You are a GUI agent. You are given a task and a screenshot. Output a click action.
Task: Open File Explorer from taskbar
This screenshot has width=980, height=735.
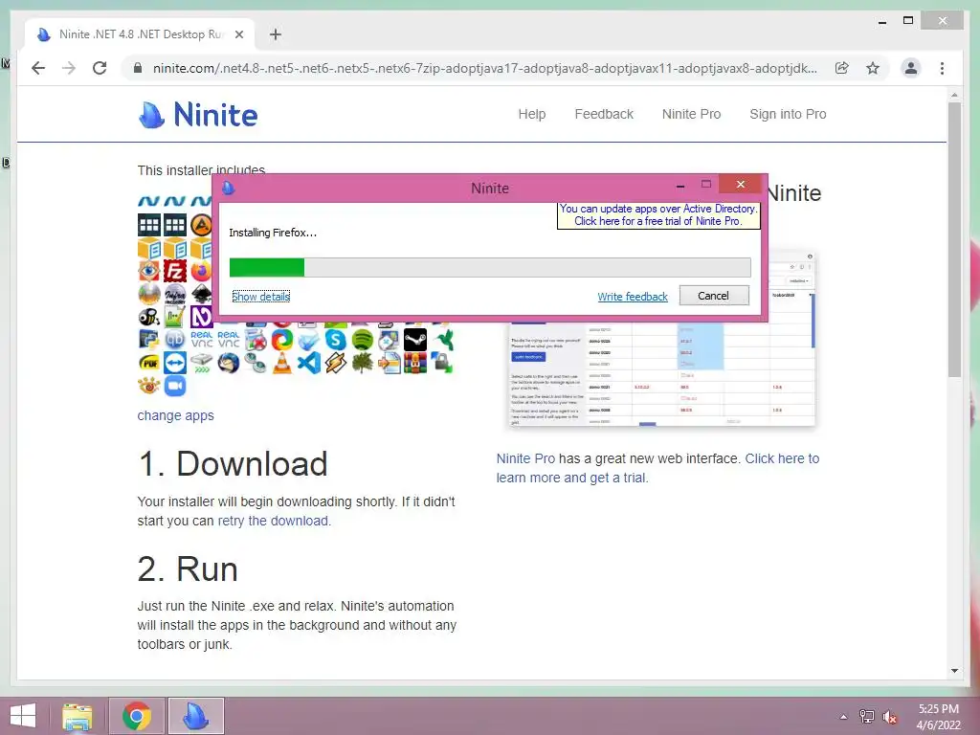78,716
